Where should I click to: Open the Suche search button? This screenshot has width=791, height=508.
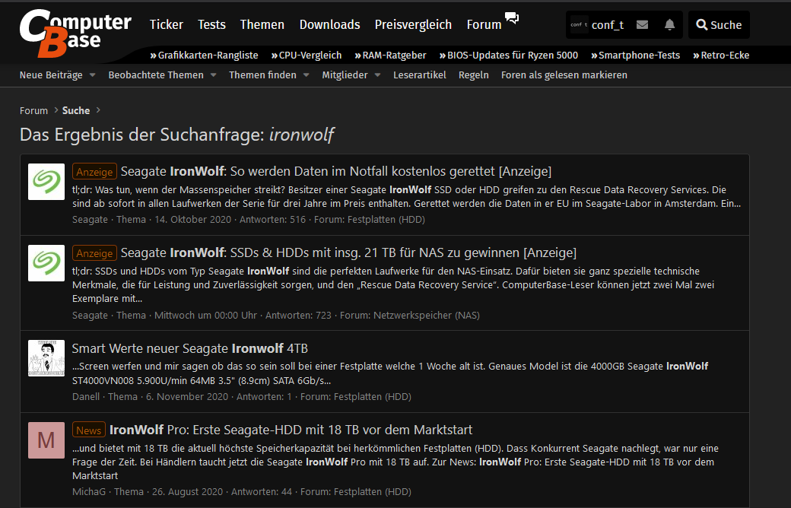[x=719, y=25]
